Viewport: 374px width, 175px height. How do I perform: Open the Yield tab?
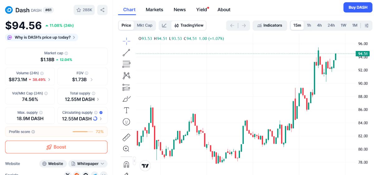[x=202, y=10]
